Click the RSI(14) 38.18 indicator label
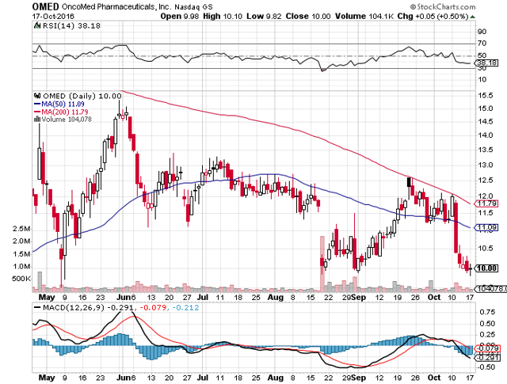This screenshot has height=384, width=507. click(71, 26)
